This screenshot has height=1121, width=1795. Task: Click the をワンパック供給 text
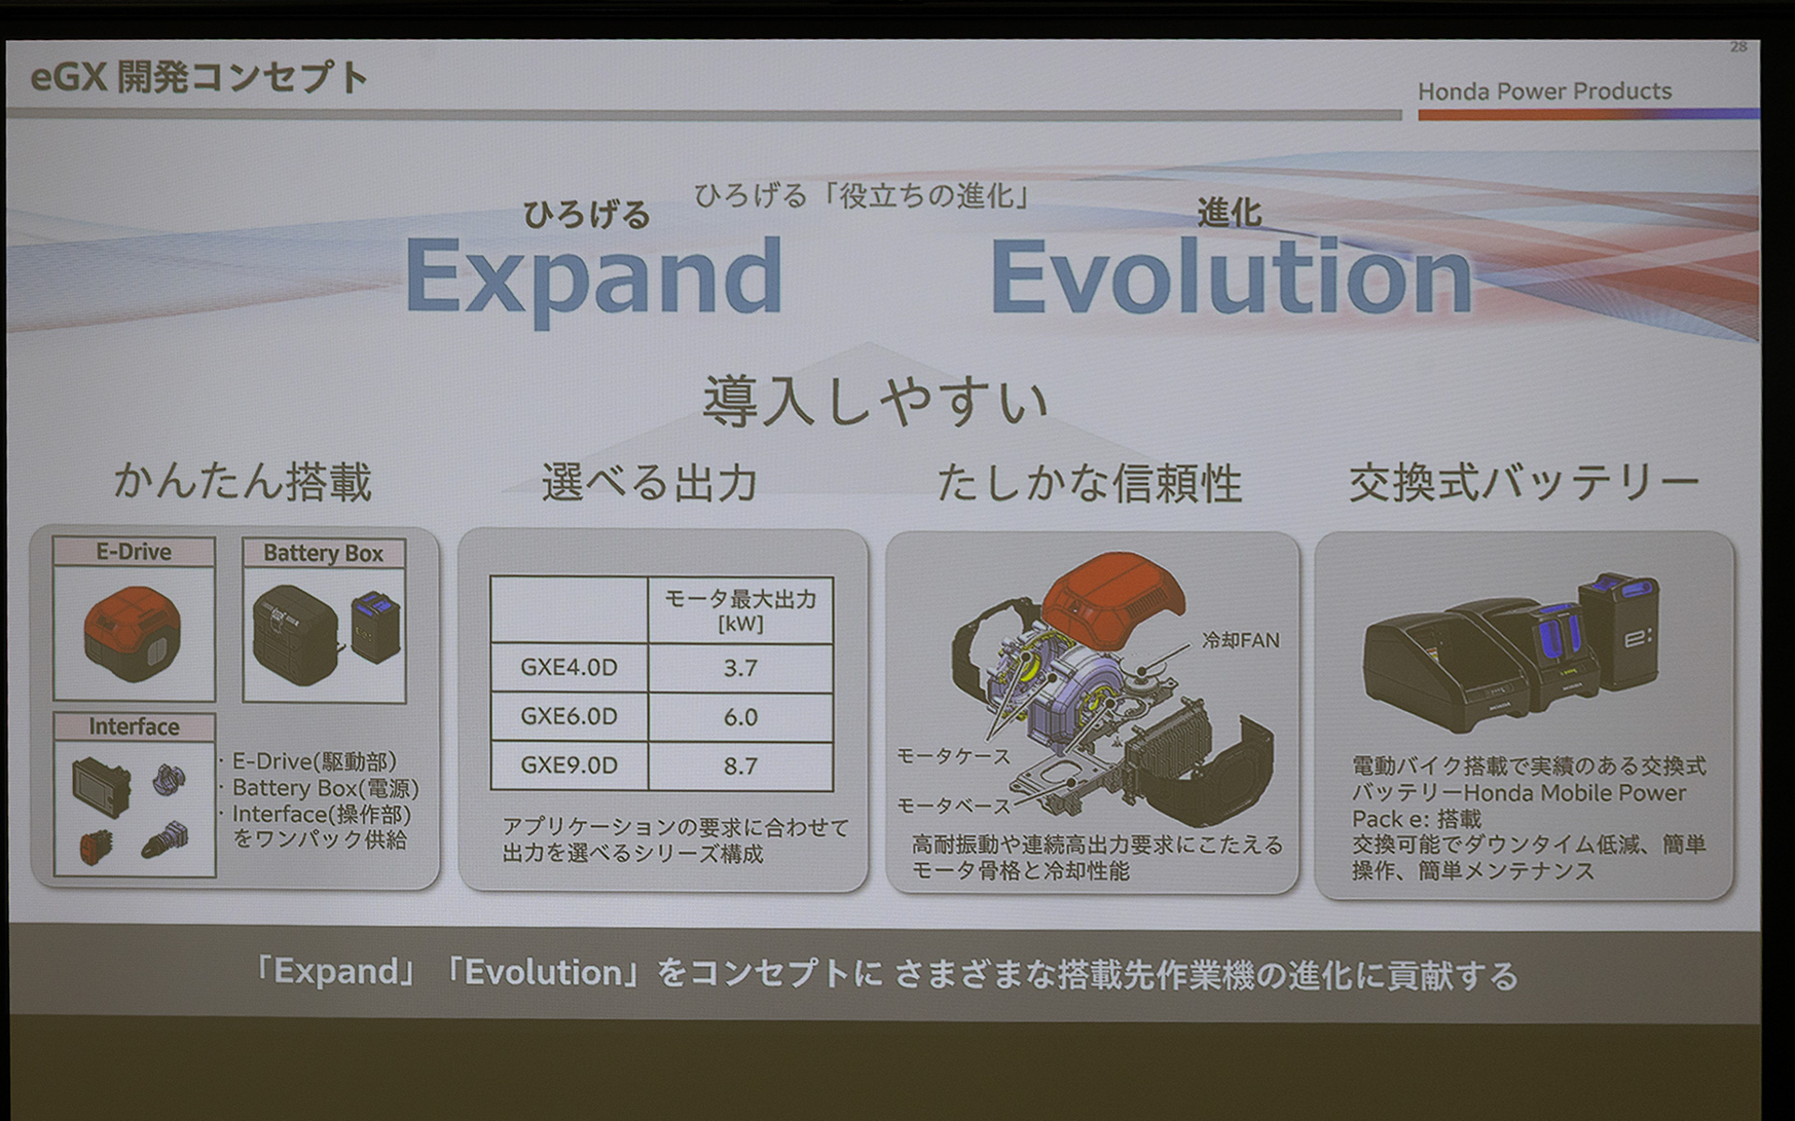pyautogui.click(x=320, y=839)
